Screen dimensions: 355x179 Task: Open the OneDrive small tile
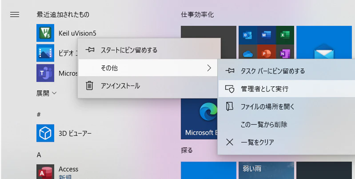(246, 53)
